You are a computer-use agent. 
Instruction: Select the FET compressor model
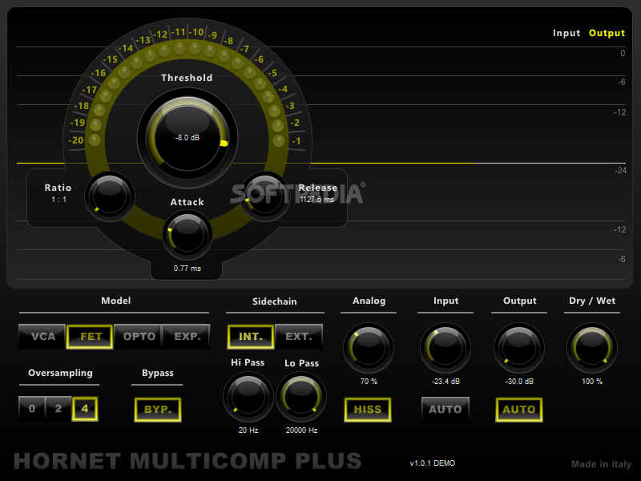(90, 336)
